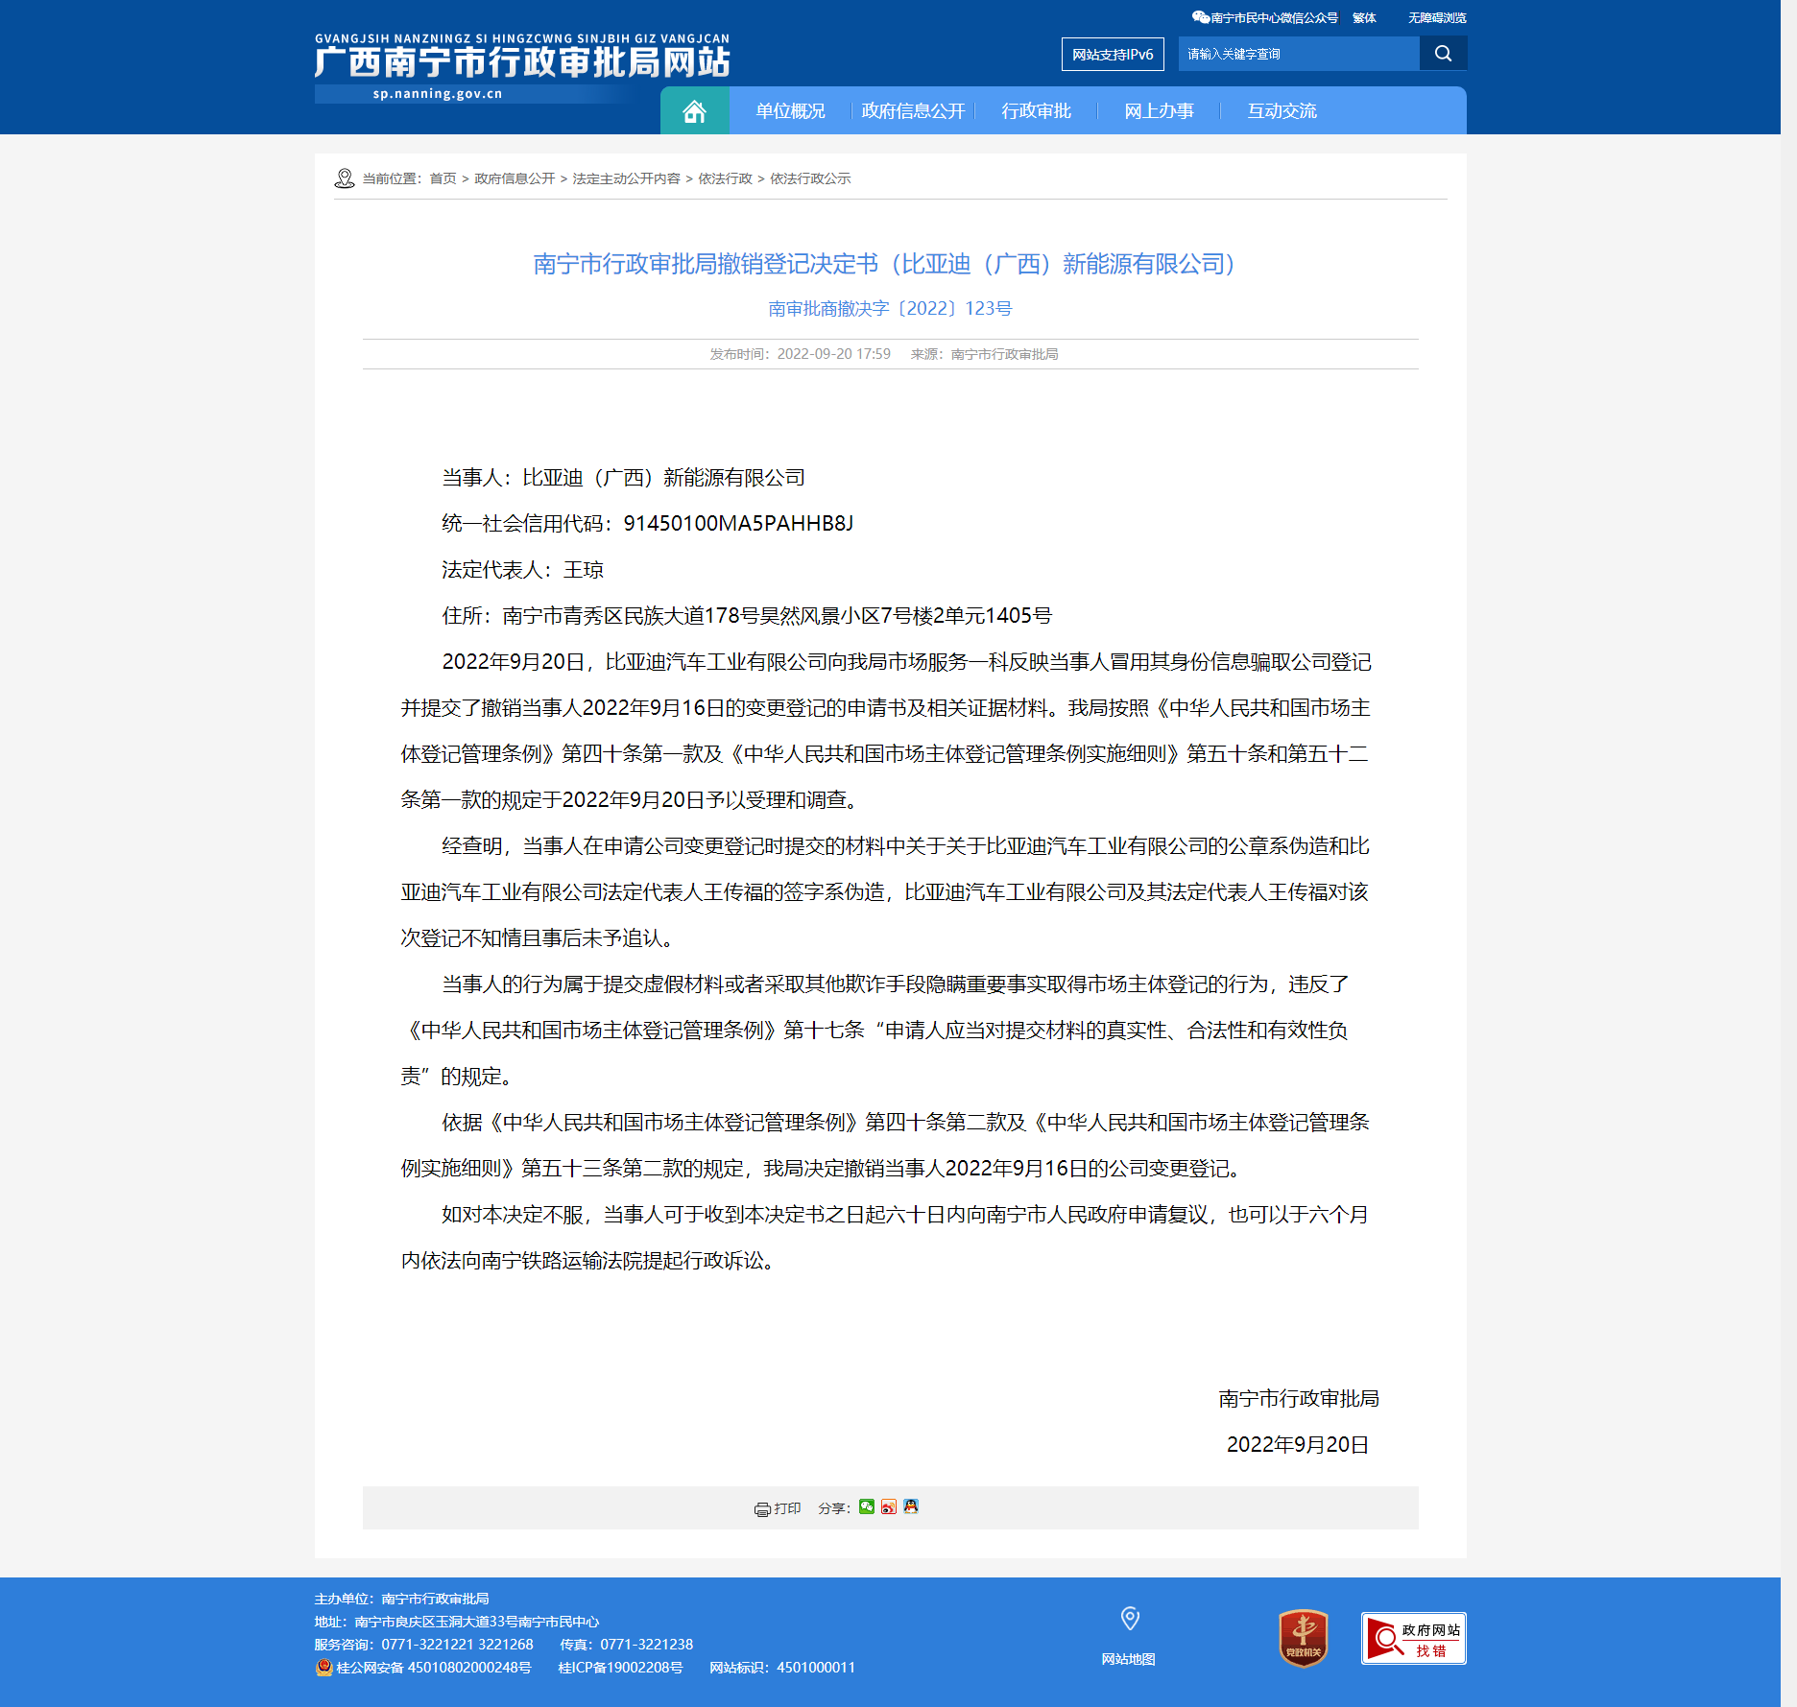Click the 当事人：比亚迪（广西）新能源有限公司 line
The width and height of the screenshot is (1797, 1707).
click(x=623, y=477)
